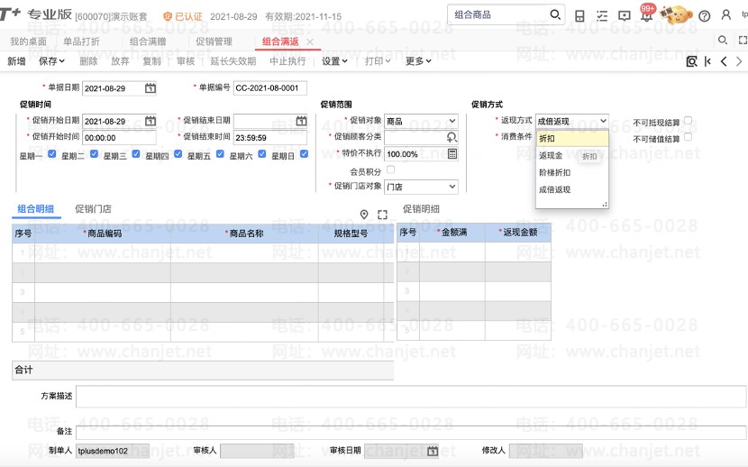The height and width of the screenshot is (467, 748).
Task: Open the 促销对象 combo box
Action: 421,121
